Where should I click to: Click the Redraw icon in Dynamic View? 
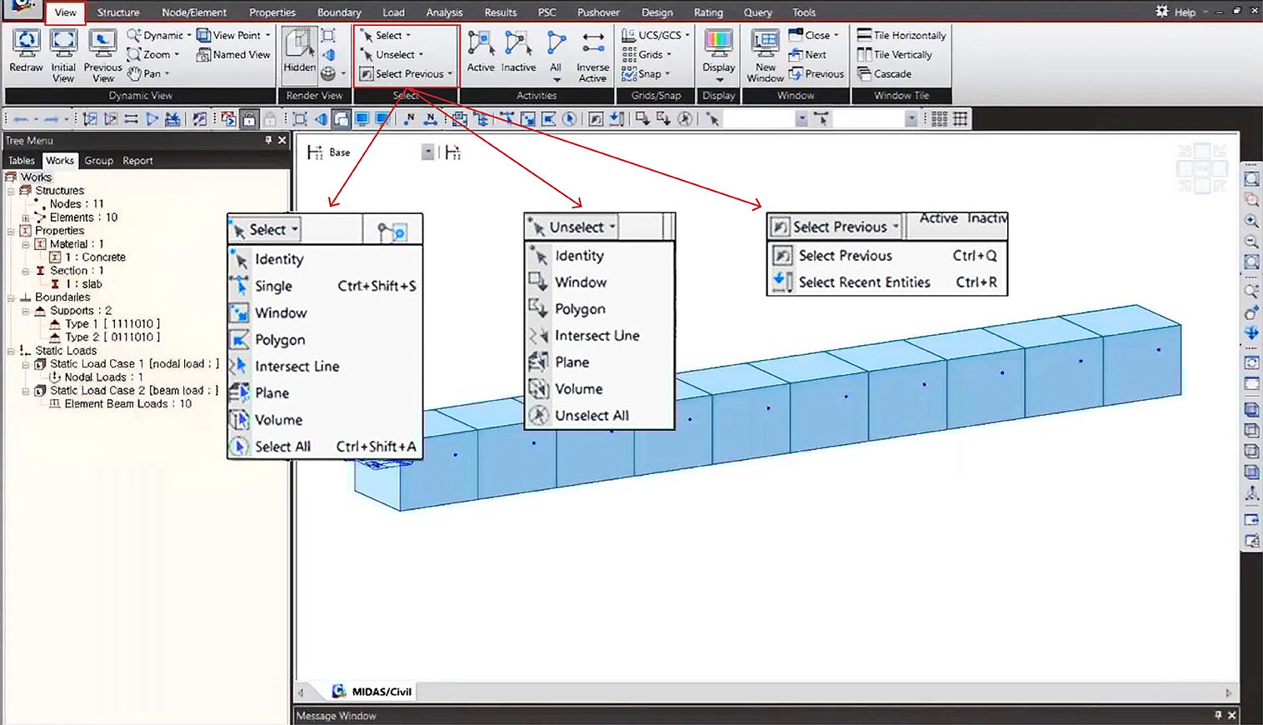[x=26, y=43]
